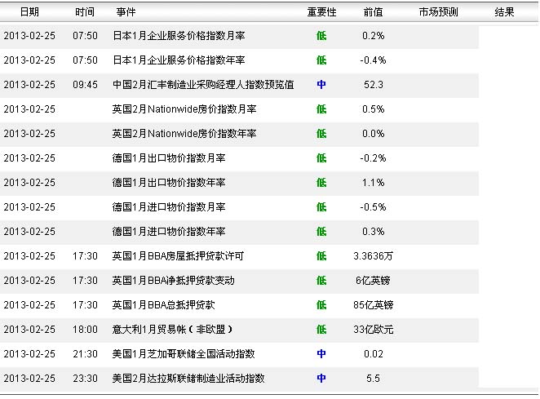Click the blue 中 importance for 达拉斯联储 row
540x399 pixels.
coord(321,379)
